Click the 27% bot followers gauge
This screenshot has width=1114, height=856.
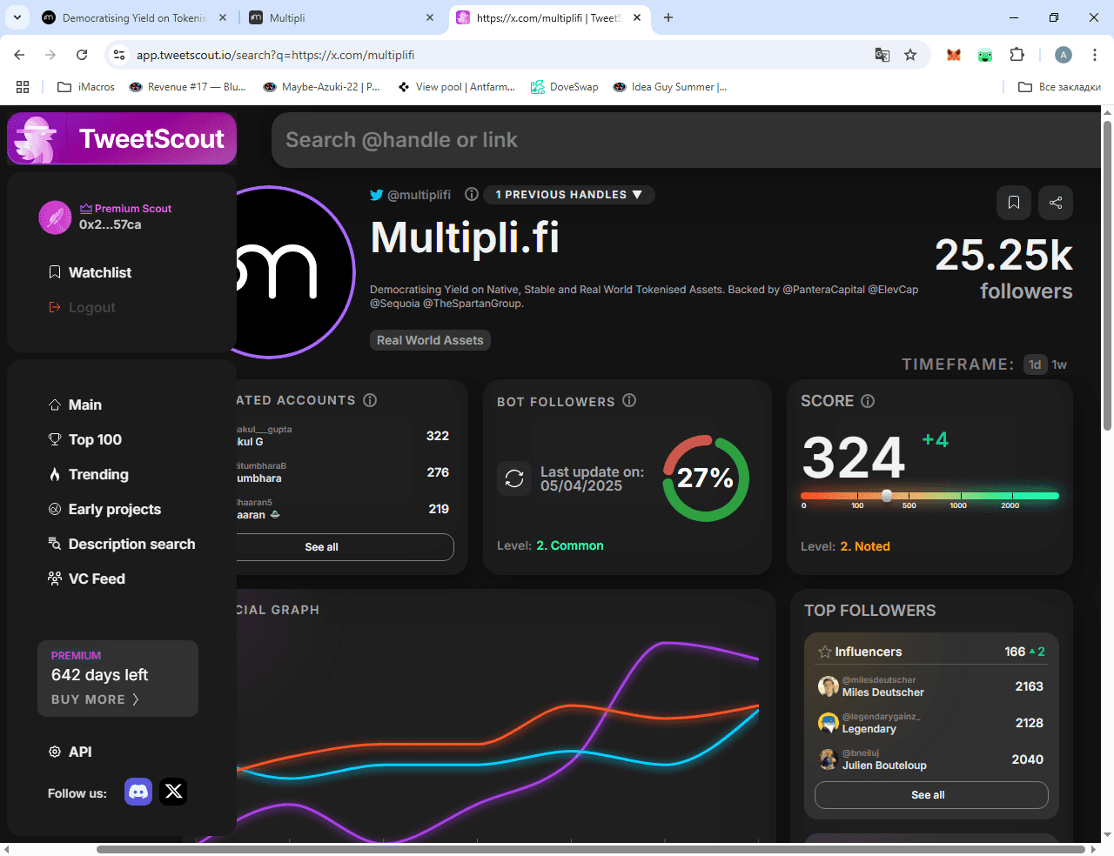click(x=706, y=478)
